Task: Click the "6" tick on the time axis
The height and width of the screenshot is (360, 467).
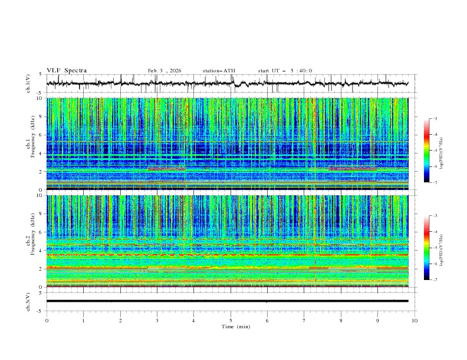Action: [x=267, y=321]
